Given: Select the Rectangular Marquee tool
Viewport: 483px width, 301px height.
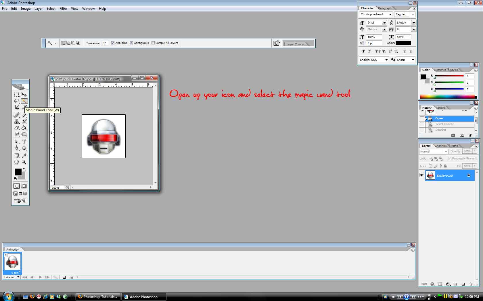Looking at the screenshot, I should tap(17, 95).
